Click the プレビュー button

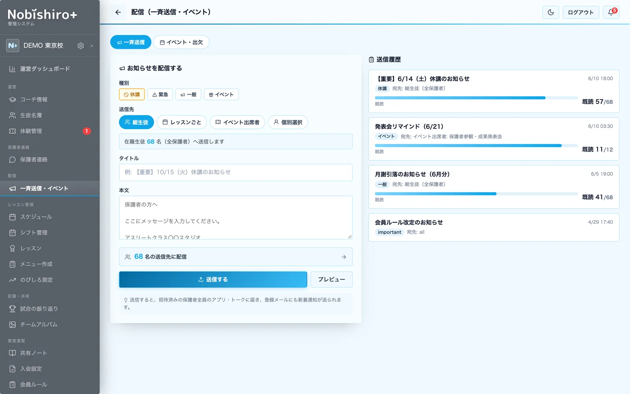point(332,279)
